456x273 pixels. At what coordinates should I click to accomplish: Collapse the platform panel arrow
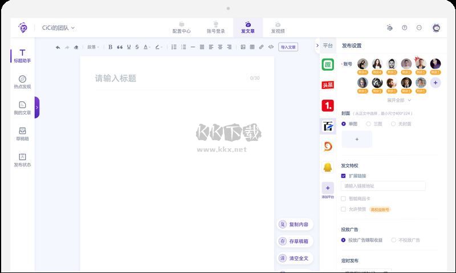(317, 46)
